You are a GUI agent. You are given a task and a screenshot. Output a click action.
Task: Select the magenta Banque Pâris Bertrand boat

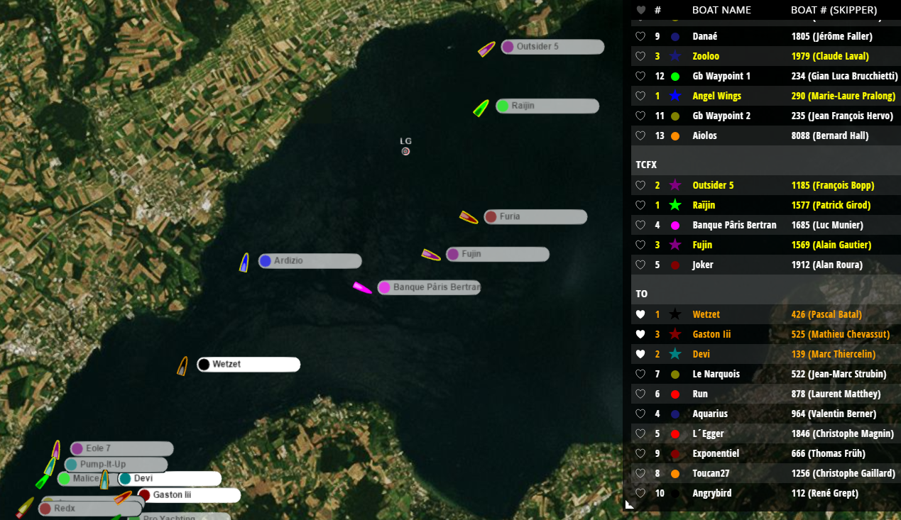[x=362, y=288]
